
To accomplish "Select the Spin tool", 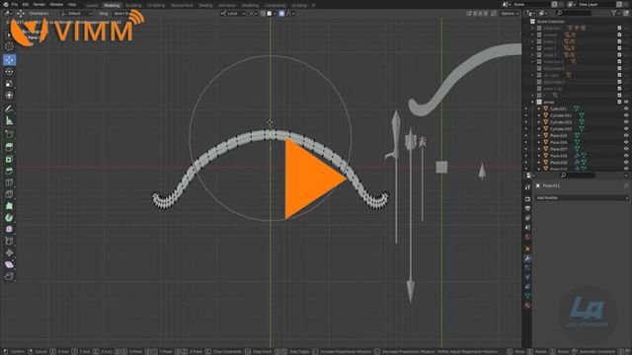I will (x=9, y=218).
